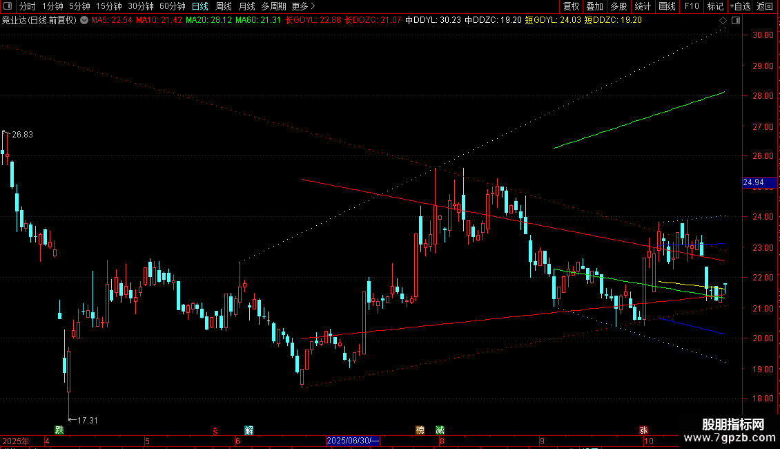The width and height of the screenshot is (780, 449).
Task: Click the 30.00 price axis label
Action: [x=763, y=35]
